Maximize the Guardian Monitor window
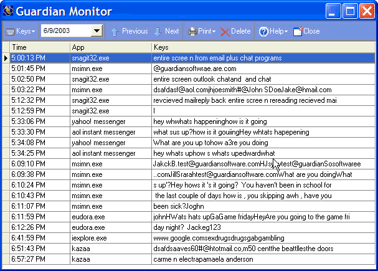The width and height of the screenshot is (378, 271). pos(350,11)
